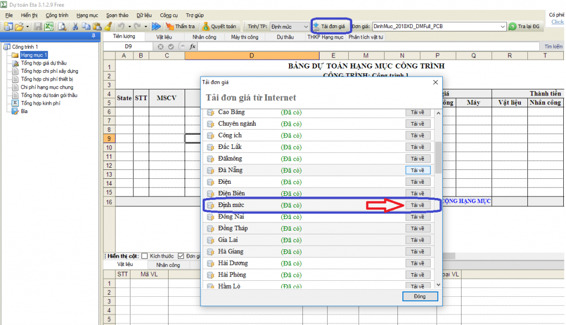Screen dimensions: 566x325
Task: Click Tải về for Định mức
Action: pyautogui.click(x=417, y=205)
